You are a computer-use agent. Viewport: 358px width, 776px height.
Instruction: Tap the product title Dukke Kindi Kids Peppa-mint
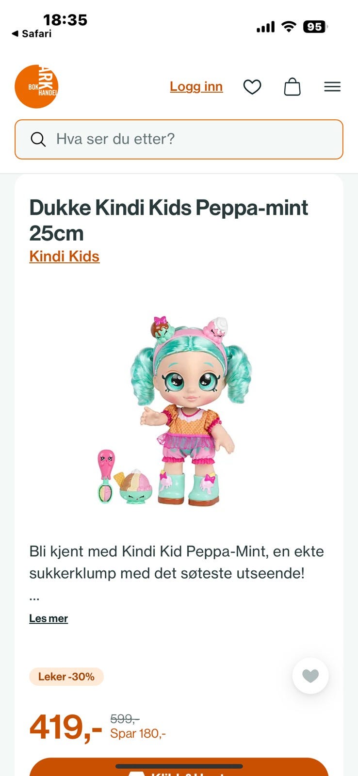pos(168,220)
